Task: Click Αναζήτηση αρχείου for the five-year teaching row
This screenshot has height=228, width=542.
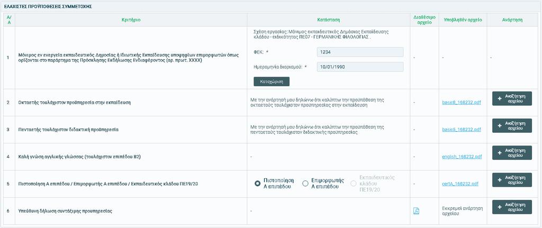Action: click(512, 125)
